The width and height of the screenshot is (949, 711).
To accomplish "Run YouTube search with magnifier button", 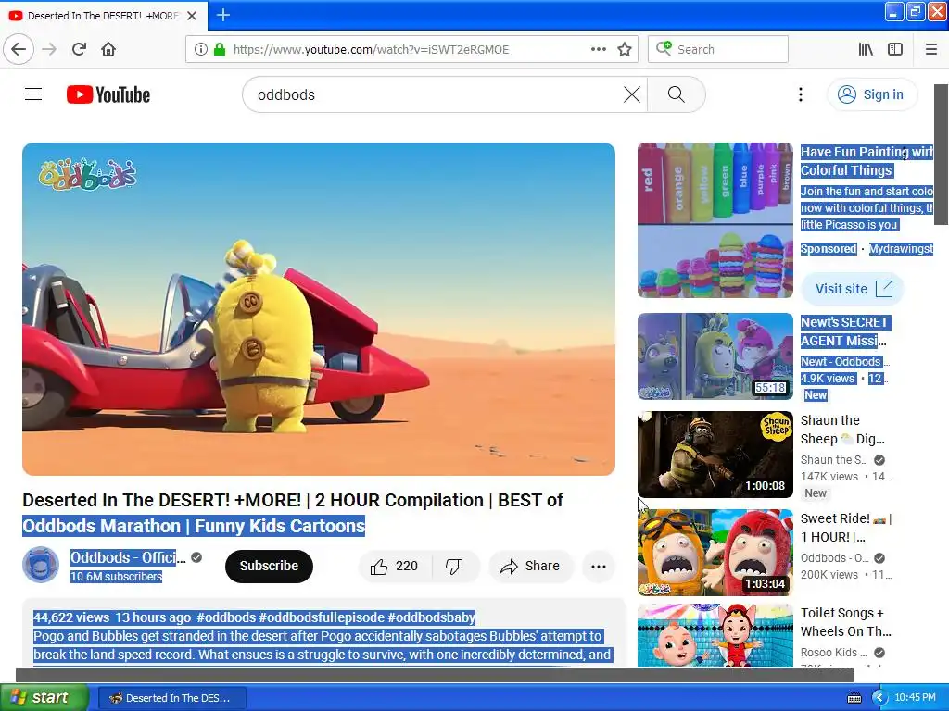I will point(676,94).
